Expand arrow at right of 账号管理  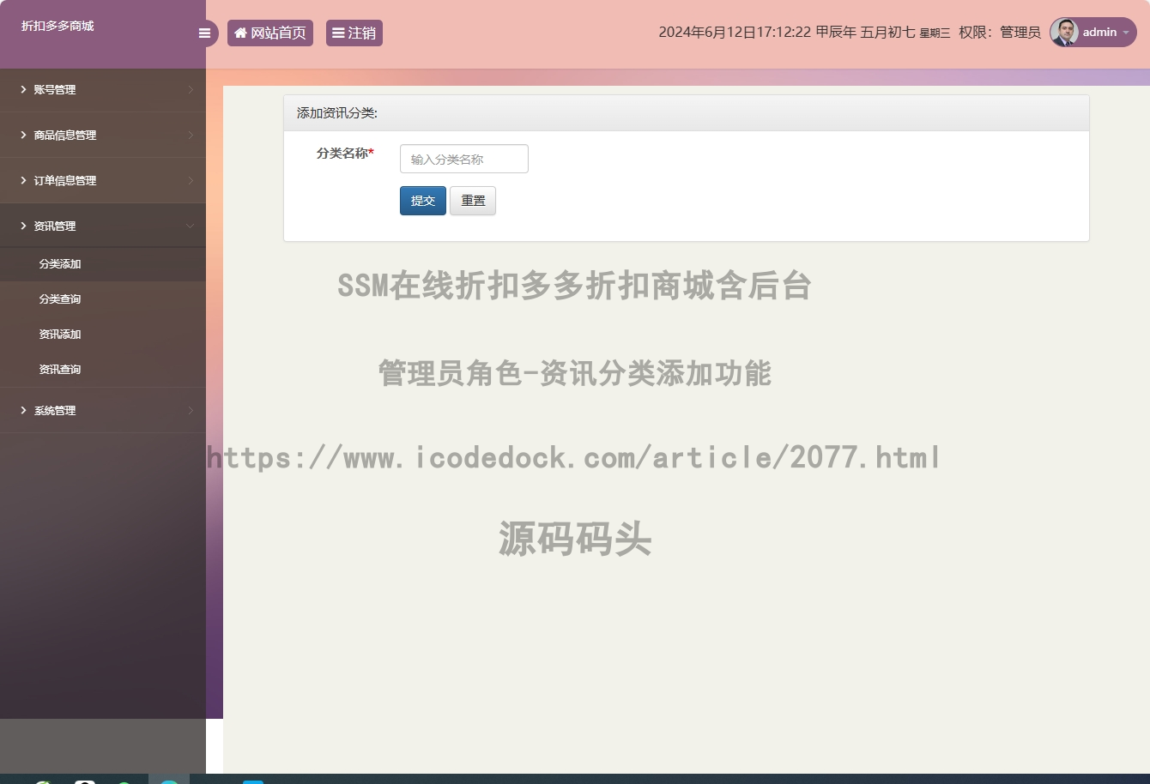click(x=191, y=89)
